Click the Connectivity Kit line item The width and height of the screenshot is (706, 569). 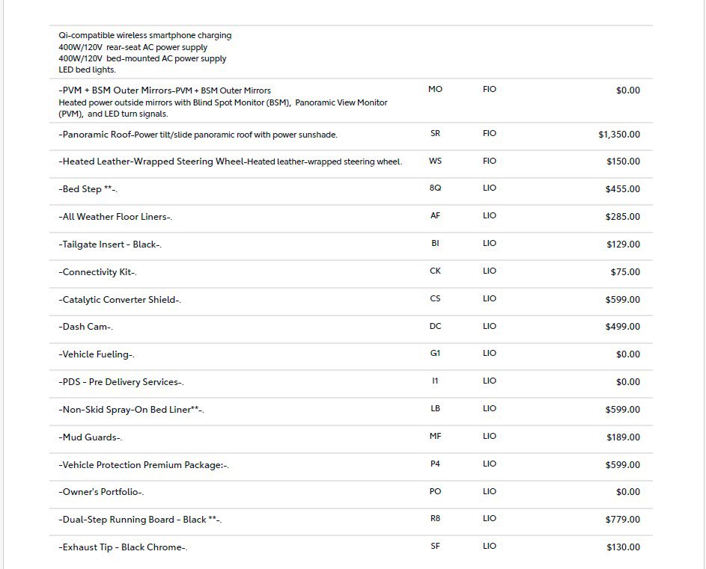[97, 272]
